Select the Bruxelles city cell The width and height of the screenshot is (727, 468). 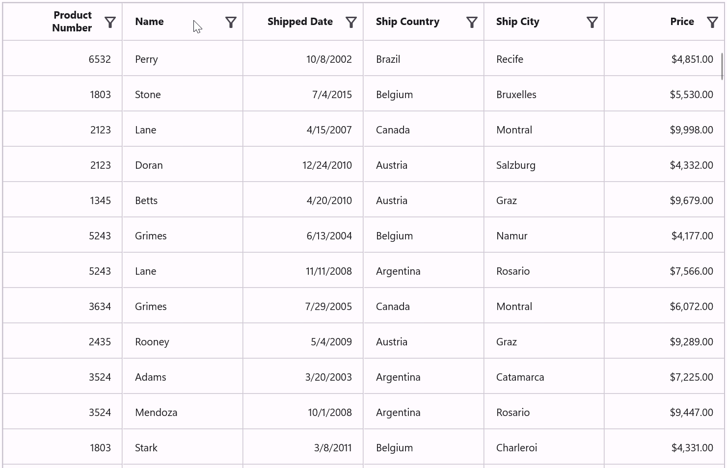click(516, 95)
